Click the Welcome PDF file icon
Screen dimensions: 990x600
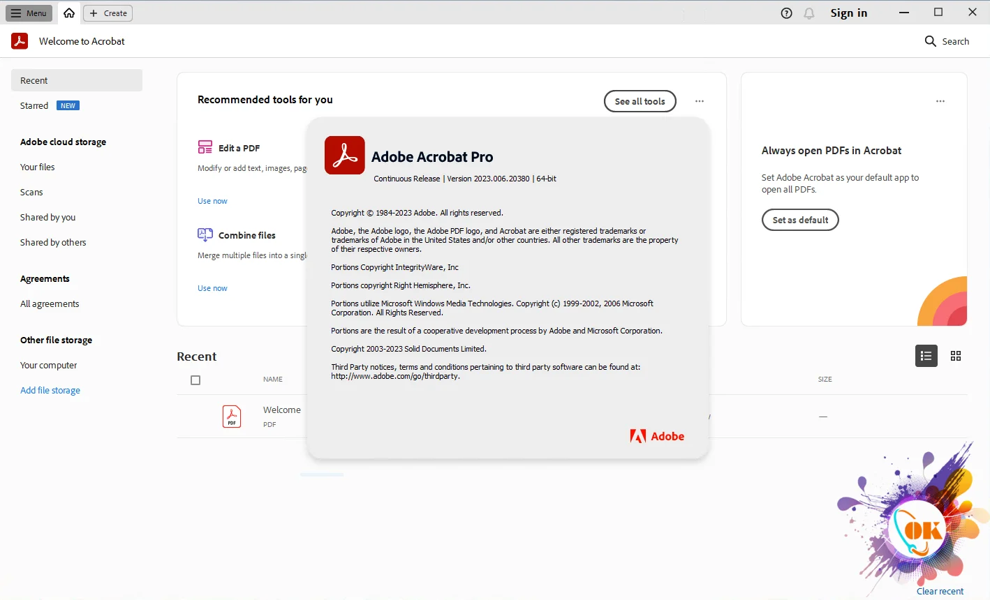(232, 417)
